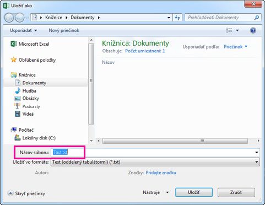Screen dimensions: 265x205
Task: Open the Počet umiestnení: 1 link
Action: (145, 51)
